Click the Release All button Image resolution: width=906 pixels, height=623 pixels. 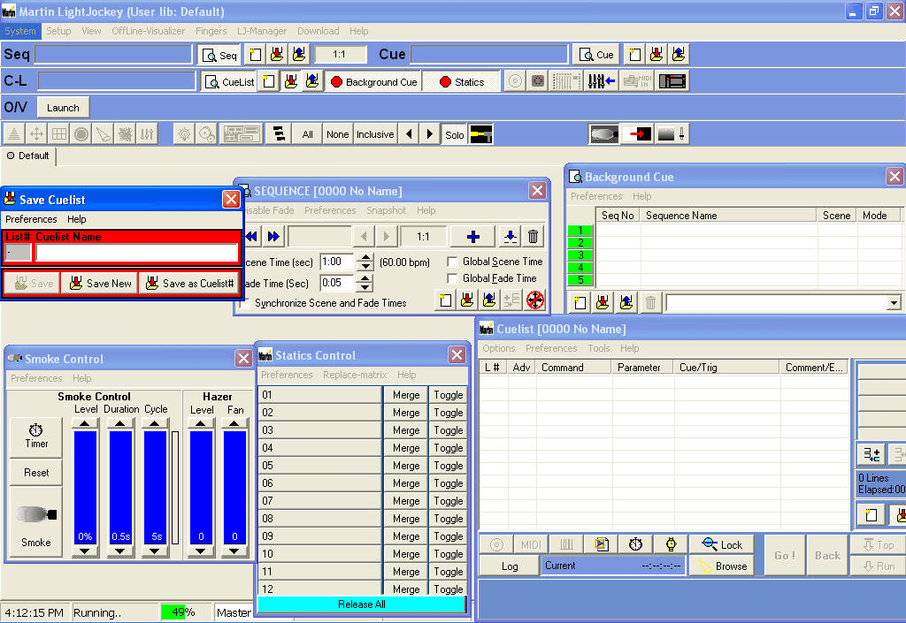[361, 604]
